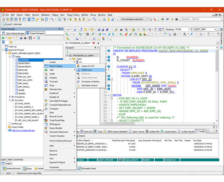Viewport: 224px width, 182px height.
Task: Open the No Workspace selected dropdown
Action: pos(147,19)
